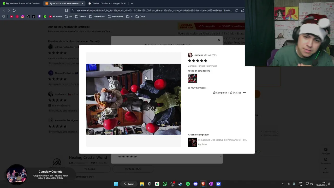The height and width of the screenshot is (188, 334).
Task: Switch to figura acción wb it tab
Action: (x=64, y=3)
